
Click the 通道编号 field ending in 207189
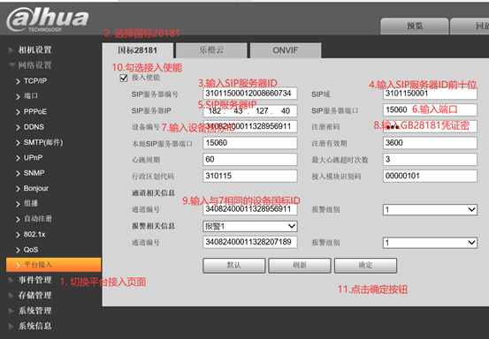249,242
